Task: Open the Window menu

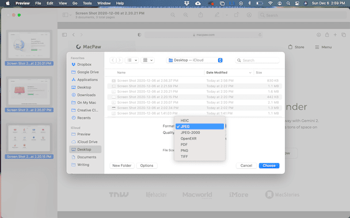Action: click(x=104, y=3)
